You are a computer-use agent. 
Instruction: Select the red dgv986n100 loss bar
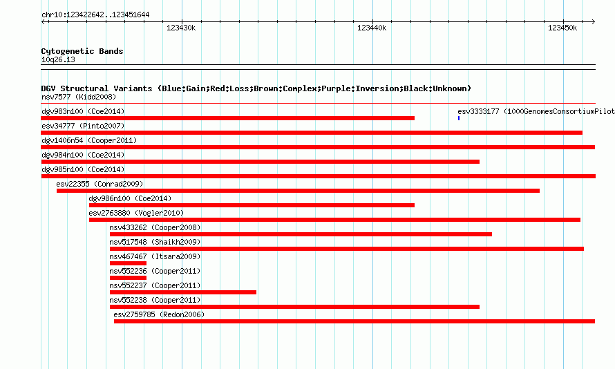point(252,205)
